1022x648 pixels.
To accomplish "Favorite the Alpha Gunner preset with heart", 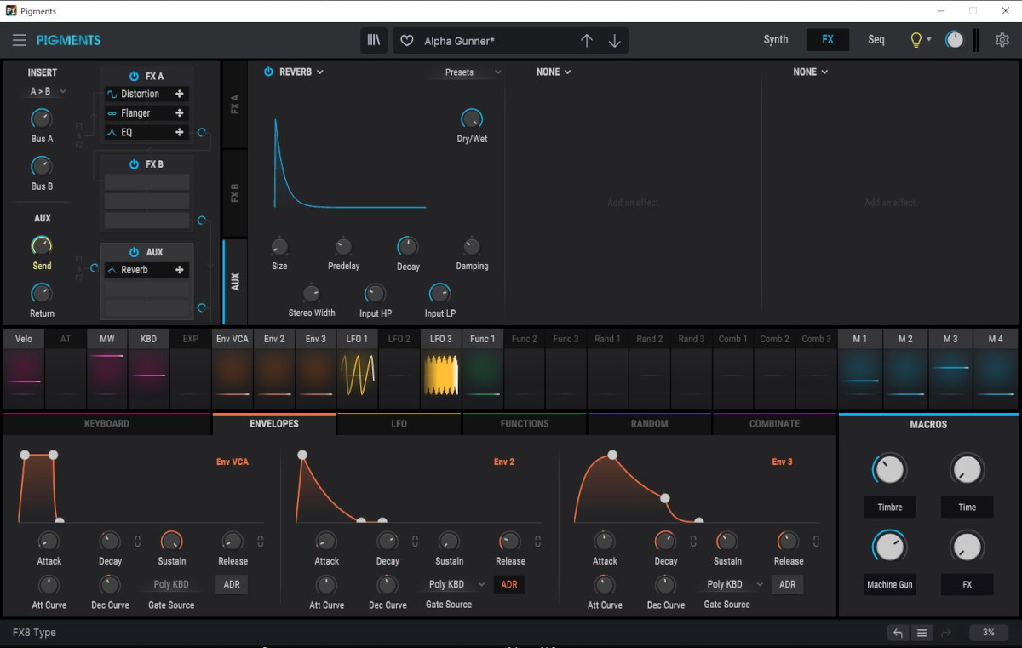I will [x=407, y=41].
